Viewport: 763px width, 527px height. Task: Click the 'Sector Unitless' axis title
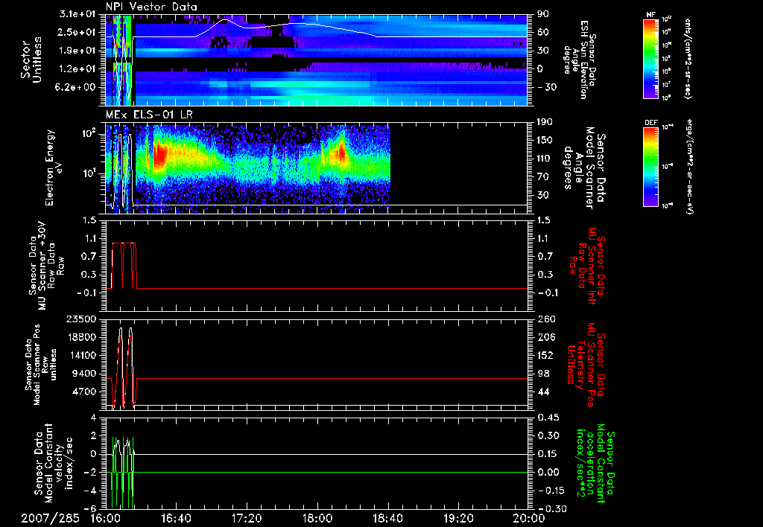tap(31, 60)
